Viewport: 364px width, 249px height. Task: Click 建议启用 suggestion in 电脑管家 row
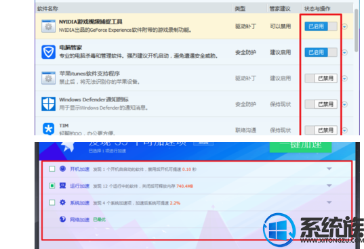click(x=280, y=52)
